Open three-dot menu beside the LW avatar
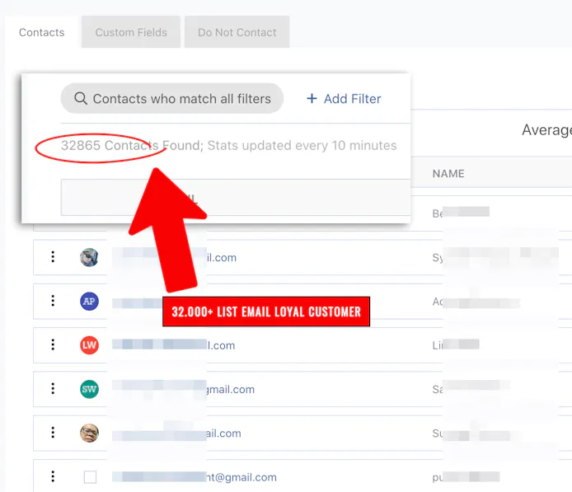Screen dimensions: 572x492 (x=53, y=345)
